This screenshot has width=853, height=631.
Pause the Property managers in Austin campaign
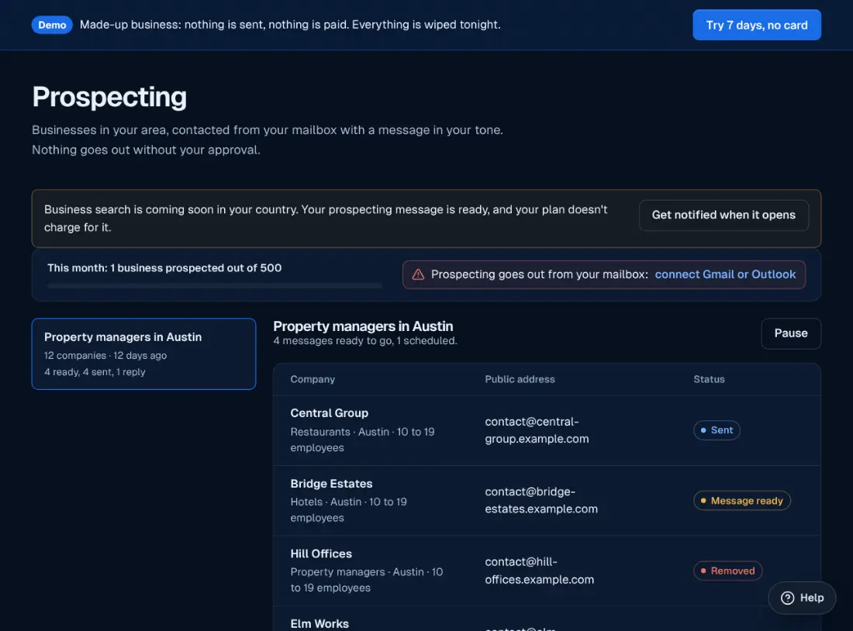[x=790, y=333]
